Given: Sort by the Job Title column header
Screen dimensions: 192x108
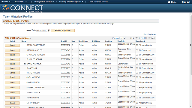Looking at the screenshot, I should (x=121, y=41).
